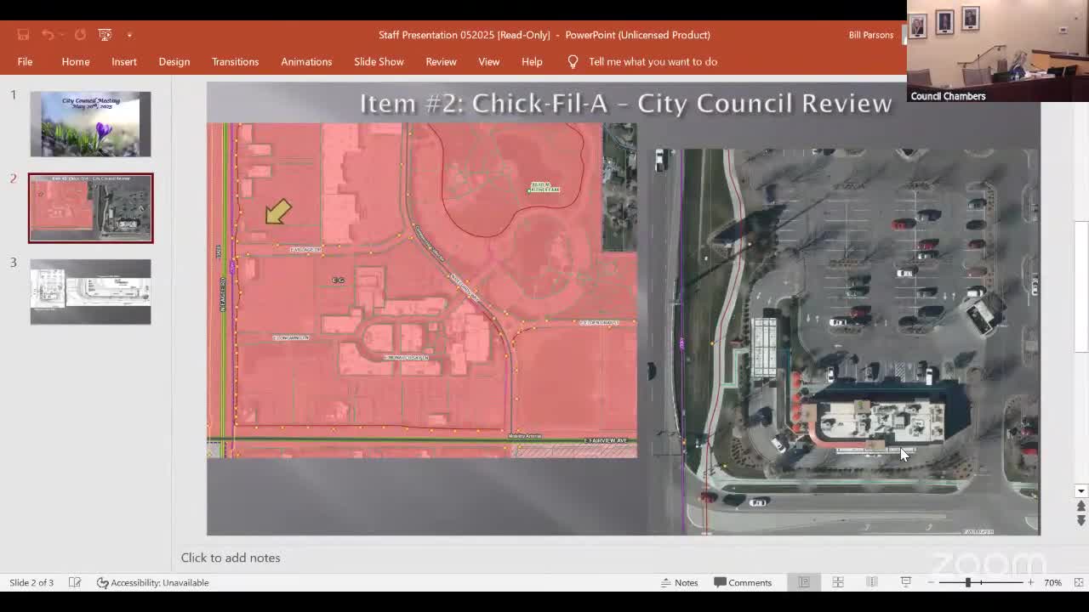Screen dimensions: 1089x612
Task: Click the yellow arrow shape on the map
Action: [277, 212]
